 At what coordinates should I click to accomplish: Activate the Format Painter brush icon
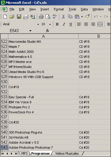pyautogui.click(x=87, y=16)
